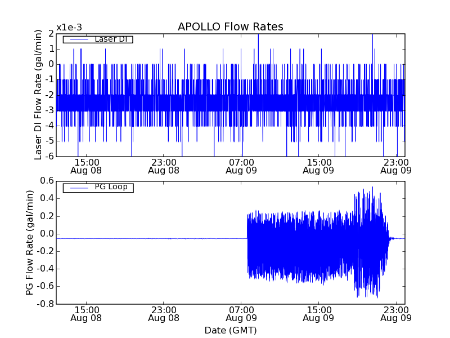Select the 0.6 tick on PG plot axis
The image size is (450, 338).
pyautogui.click(x=46, y=181)
